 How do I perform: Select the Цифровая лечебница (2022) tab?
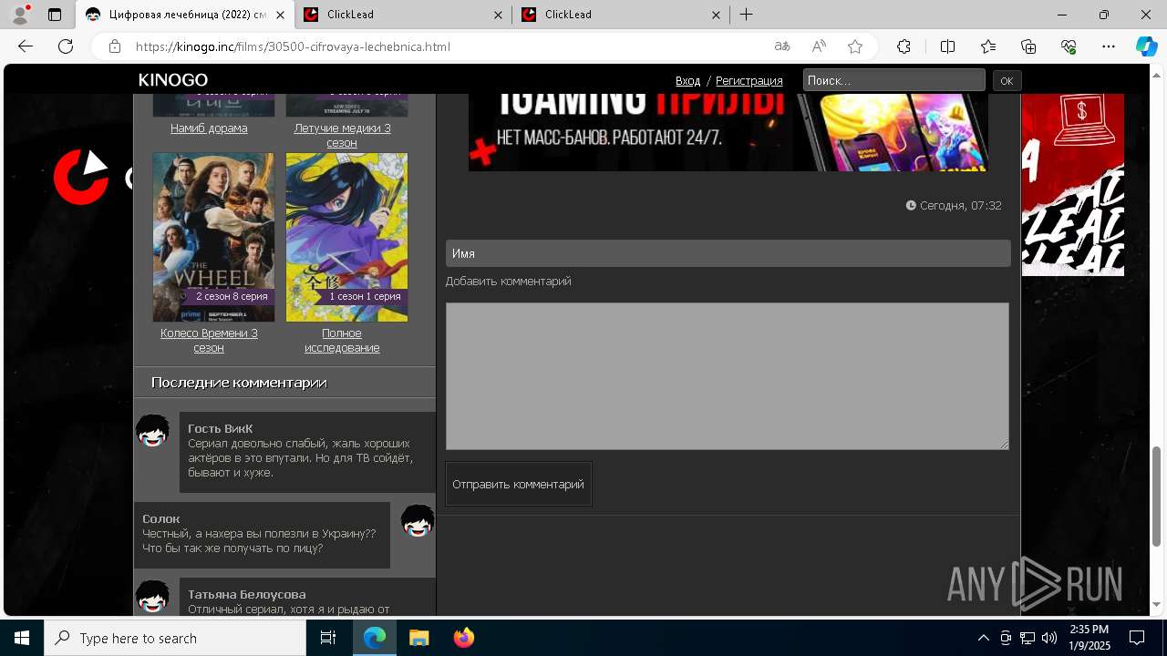click(x=184, y=15)
